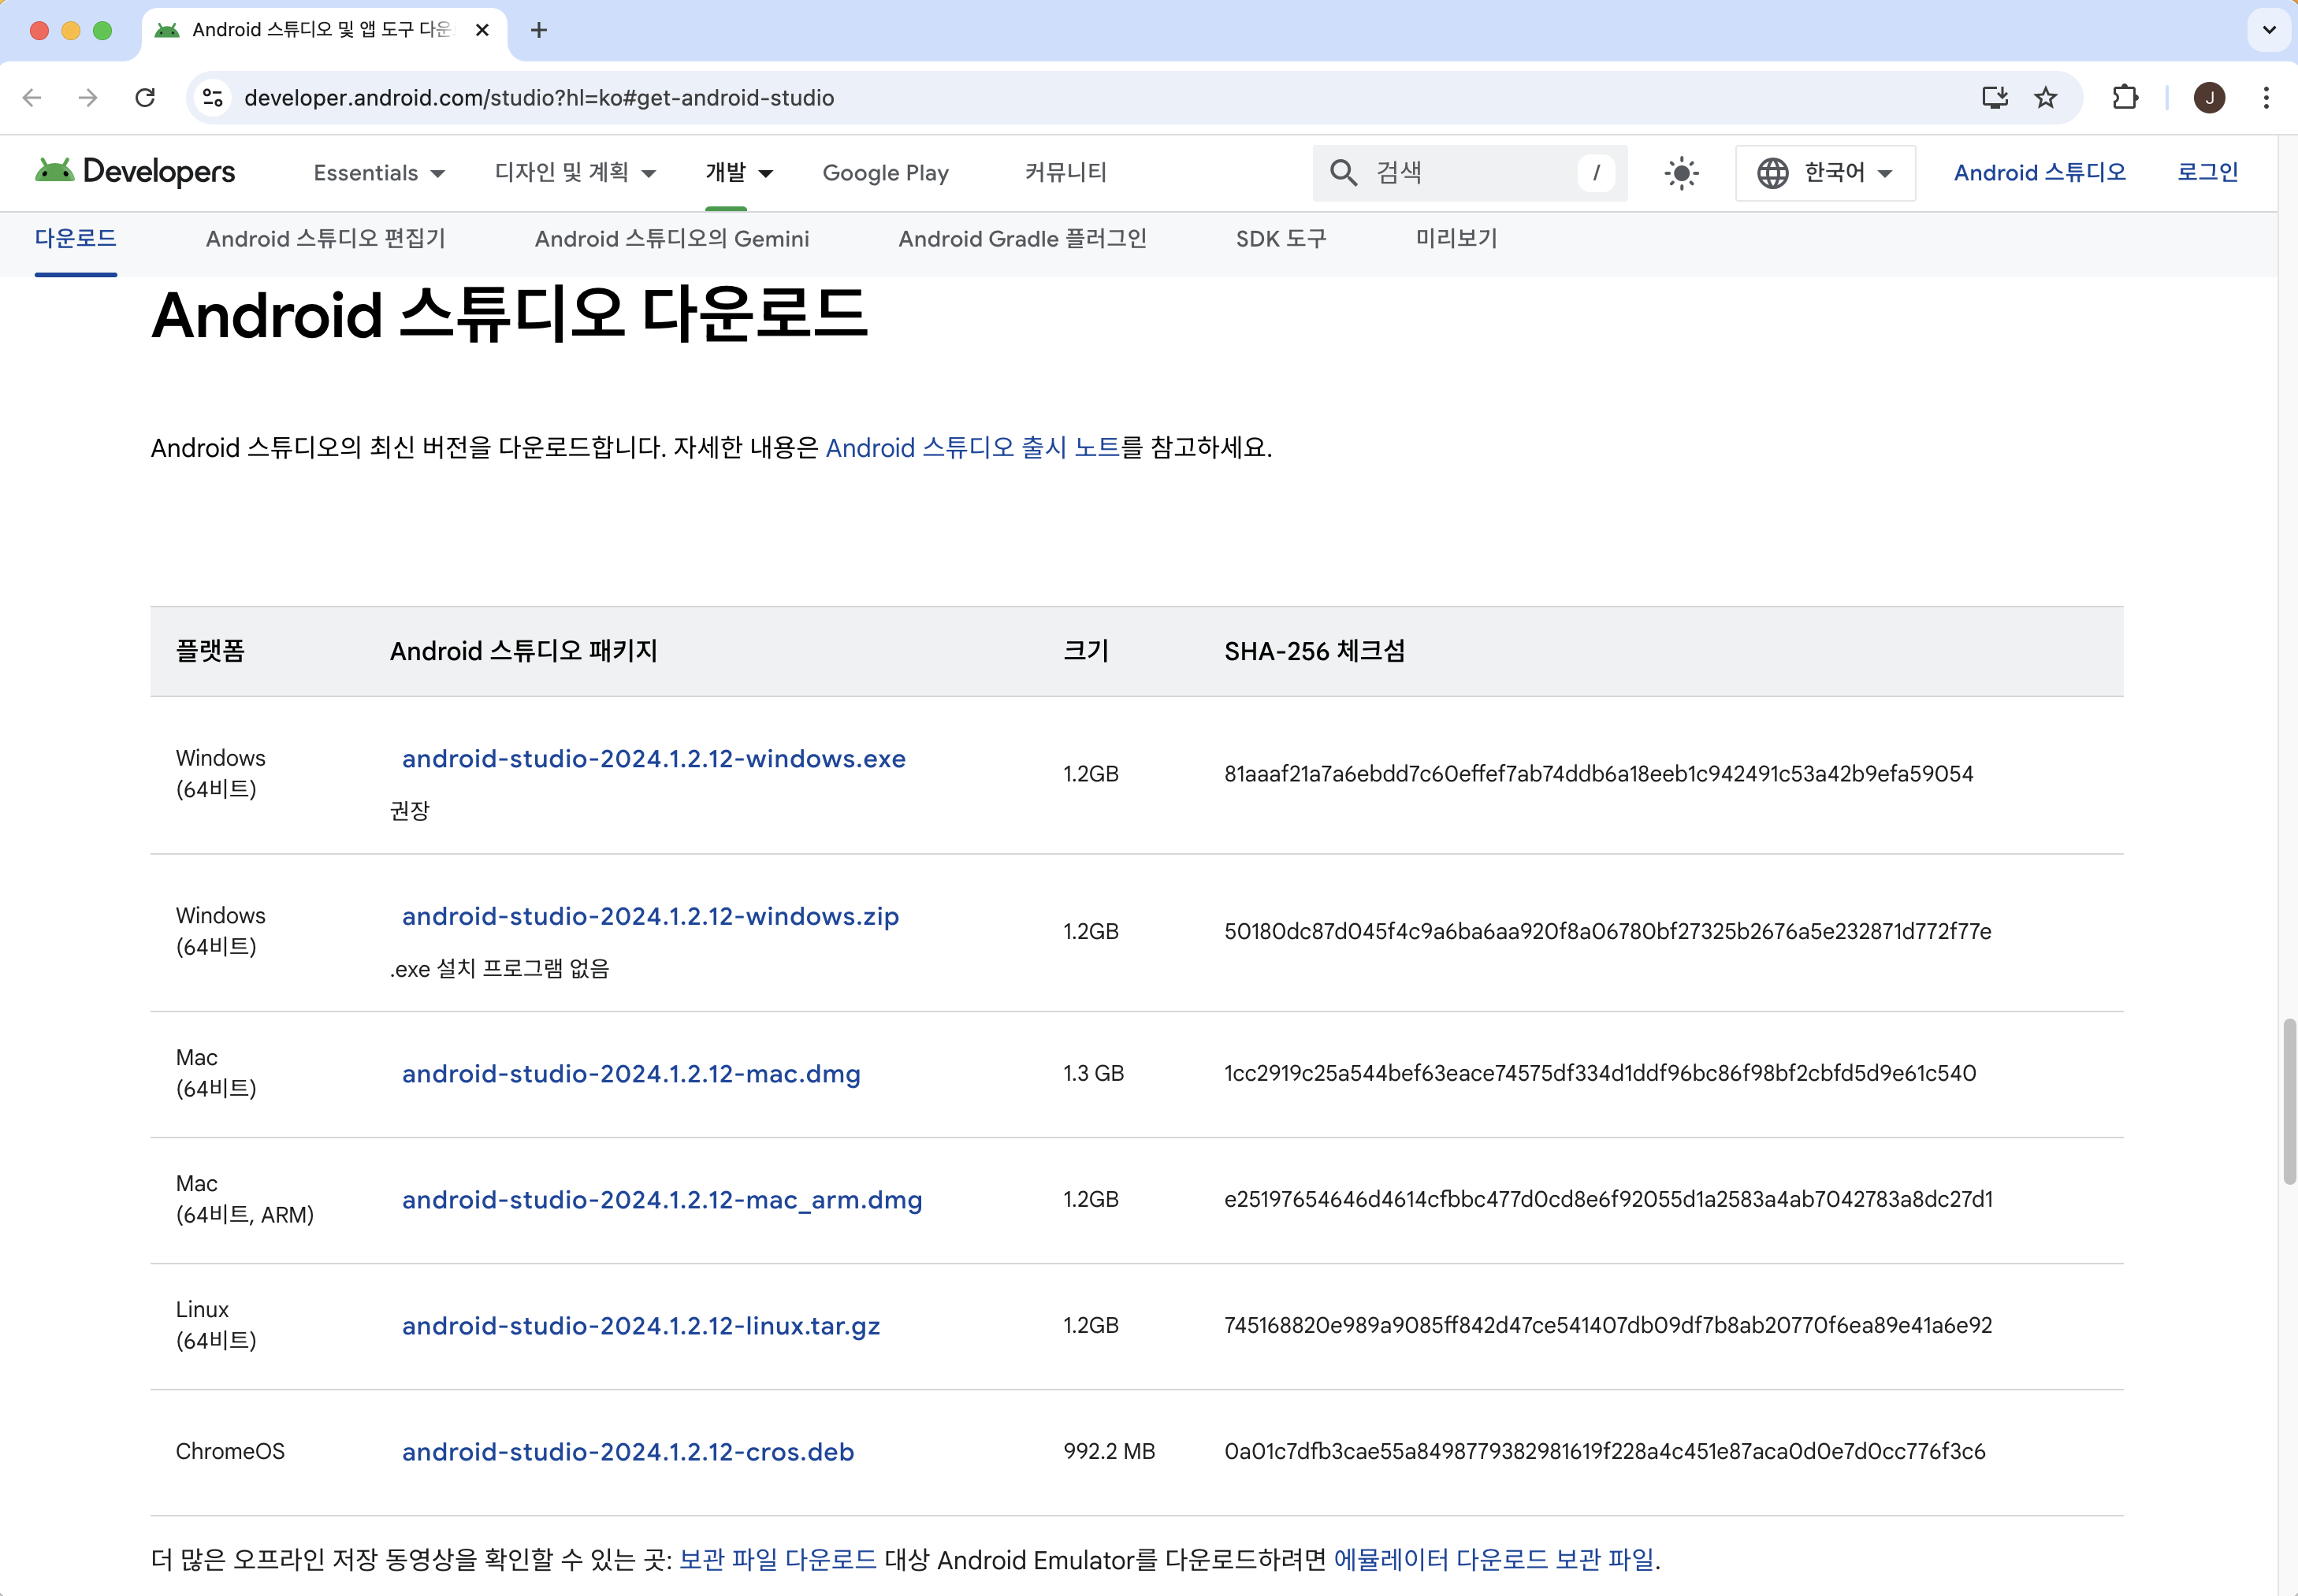Toggle the site light/dark theme button
This screenshot has width=2298, height=1596.
click(1681, 173)
